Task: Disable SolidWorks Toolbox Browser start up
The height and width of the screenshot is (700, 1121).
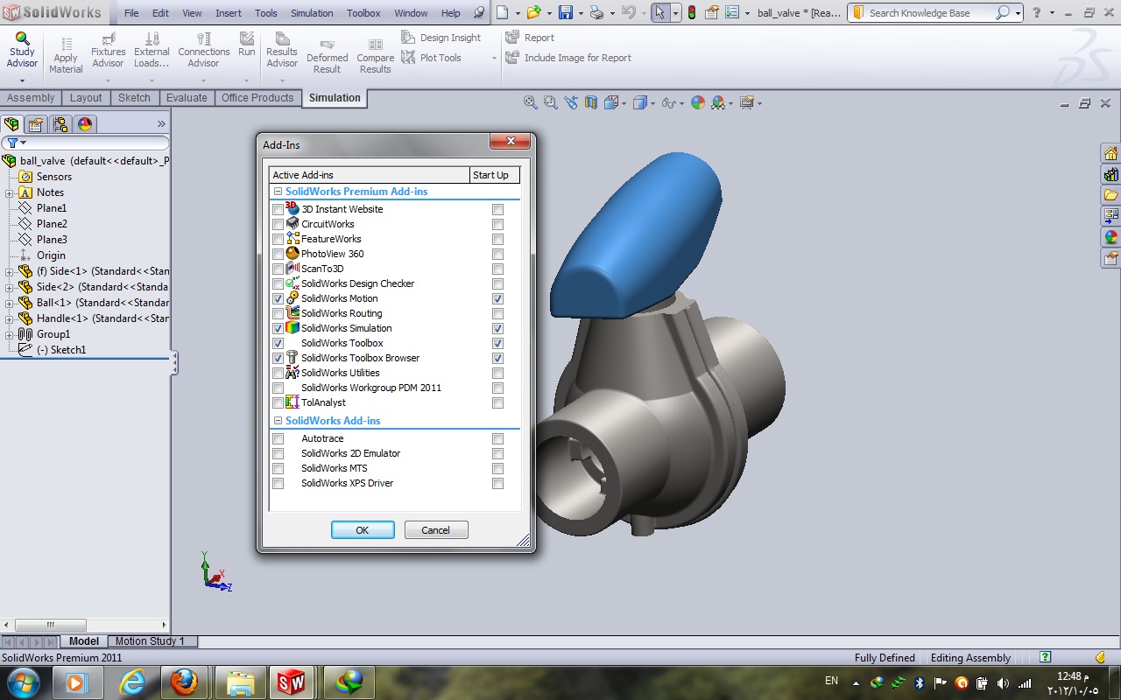Action: (497, 359)
